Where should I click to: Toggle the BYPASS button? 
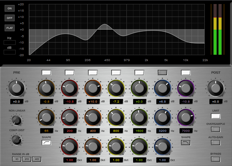pyautogui.click(x=215, y=159)
